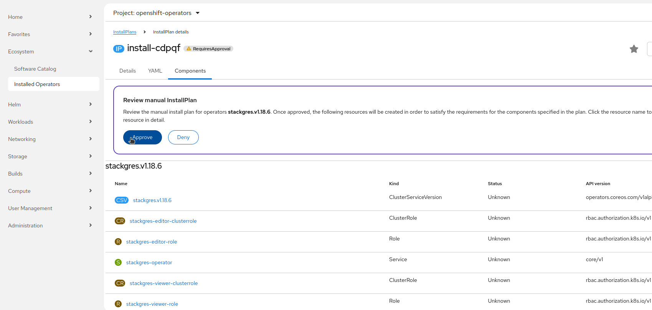This screenshot has height=310, width=652.
Task: Open the stackgres-viewer-clusterrole link
Action: 163,283
